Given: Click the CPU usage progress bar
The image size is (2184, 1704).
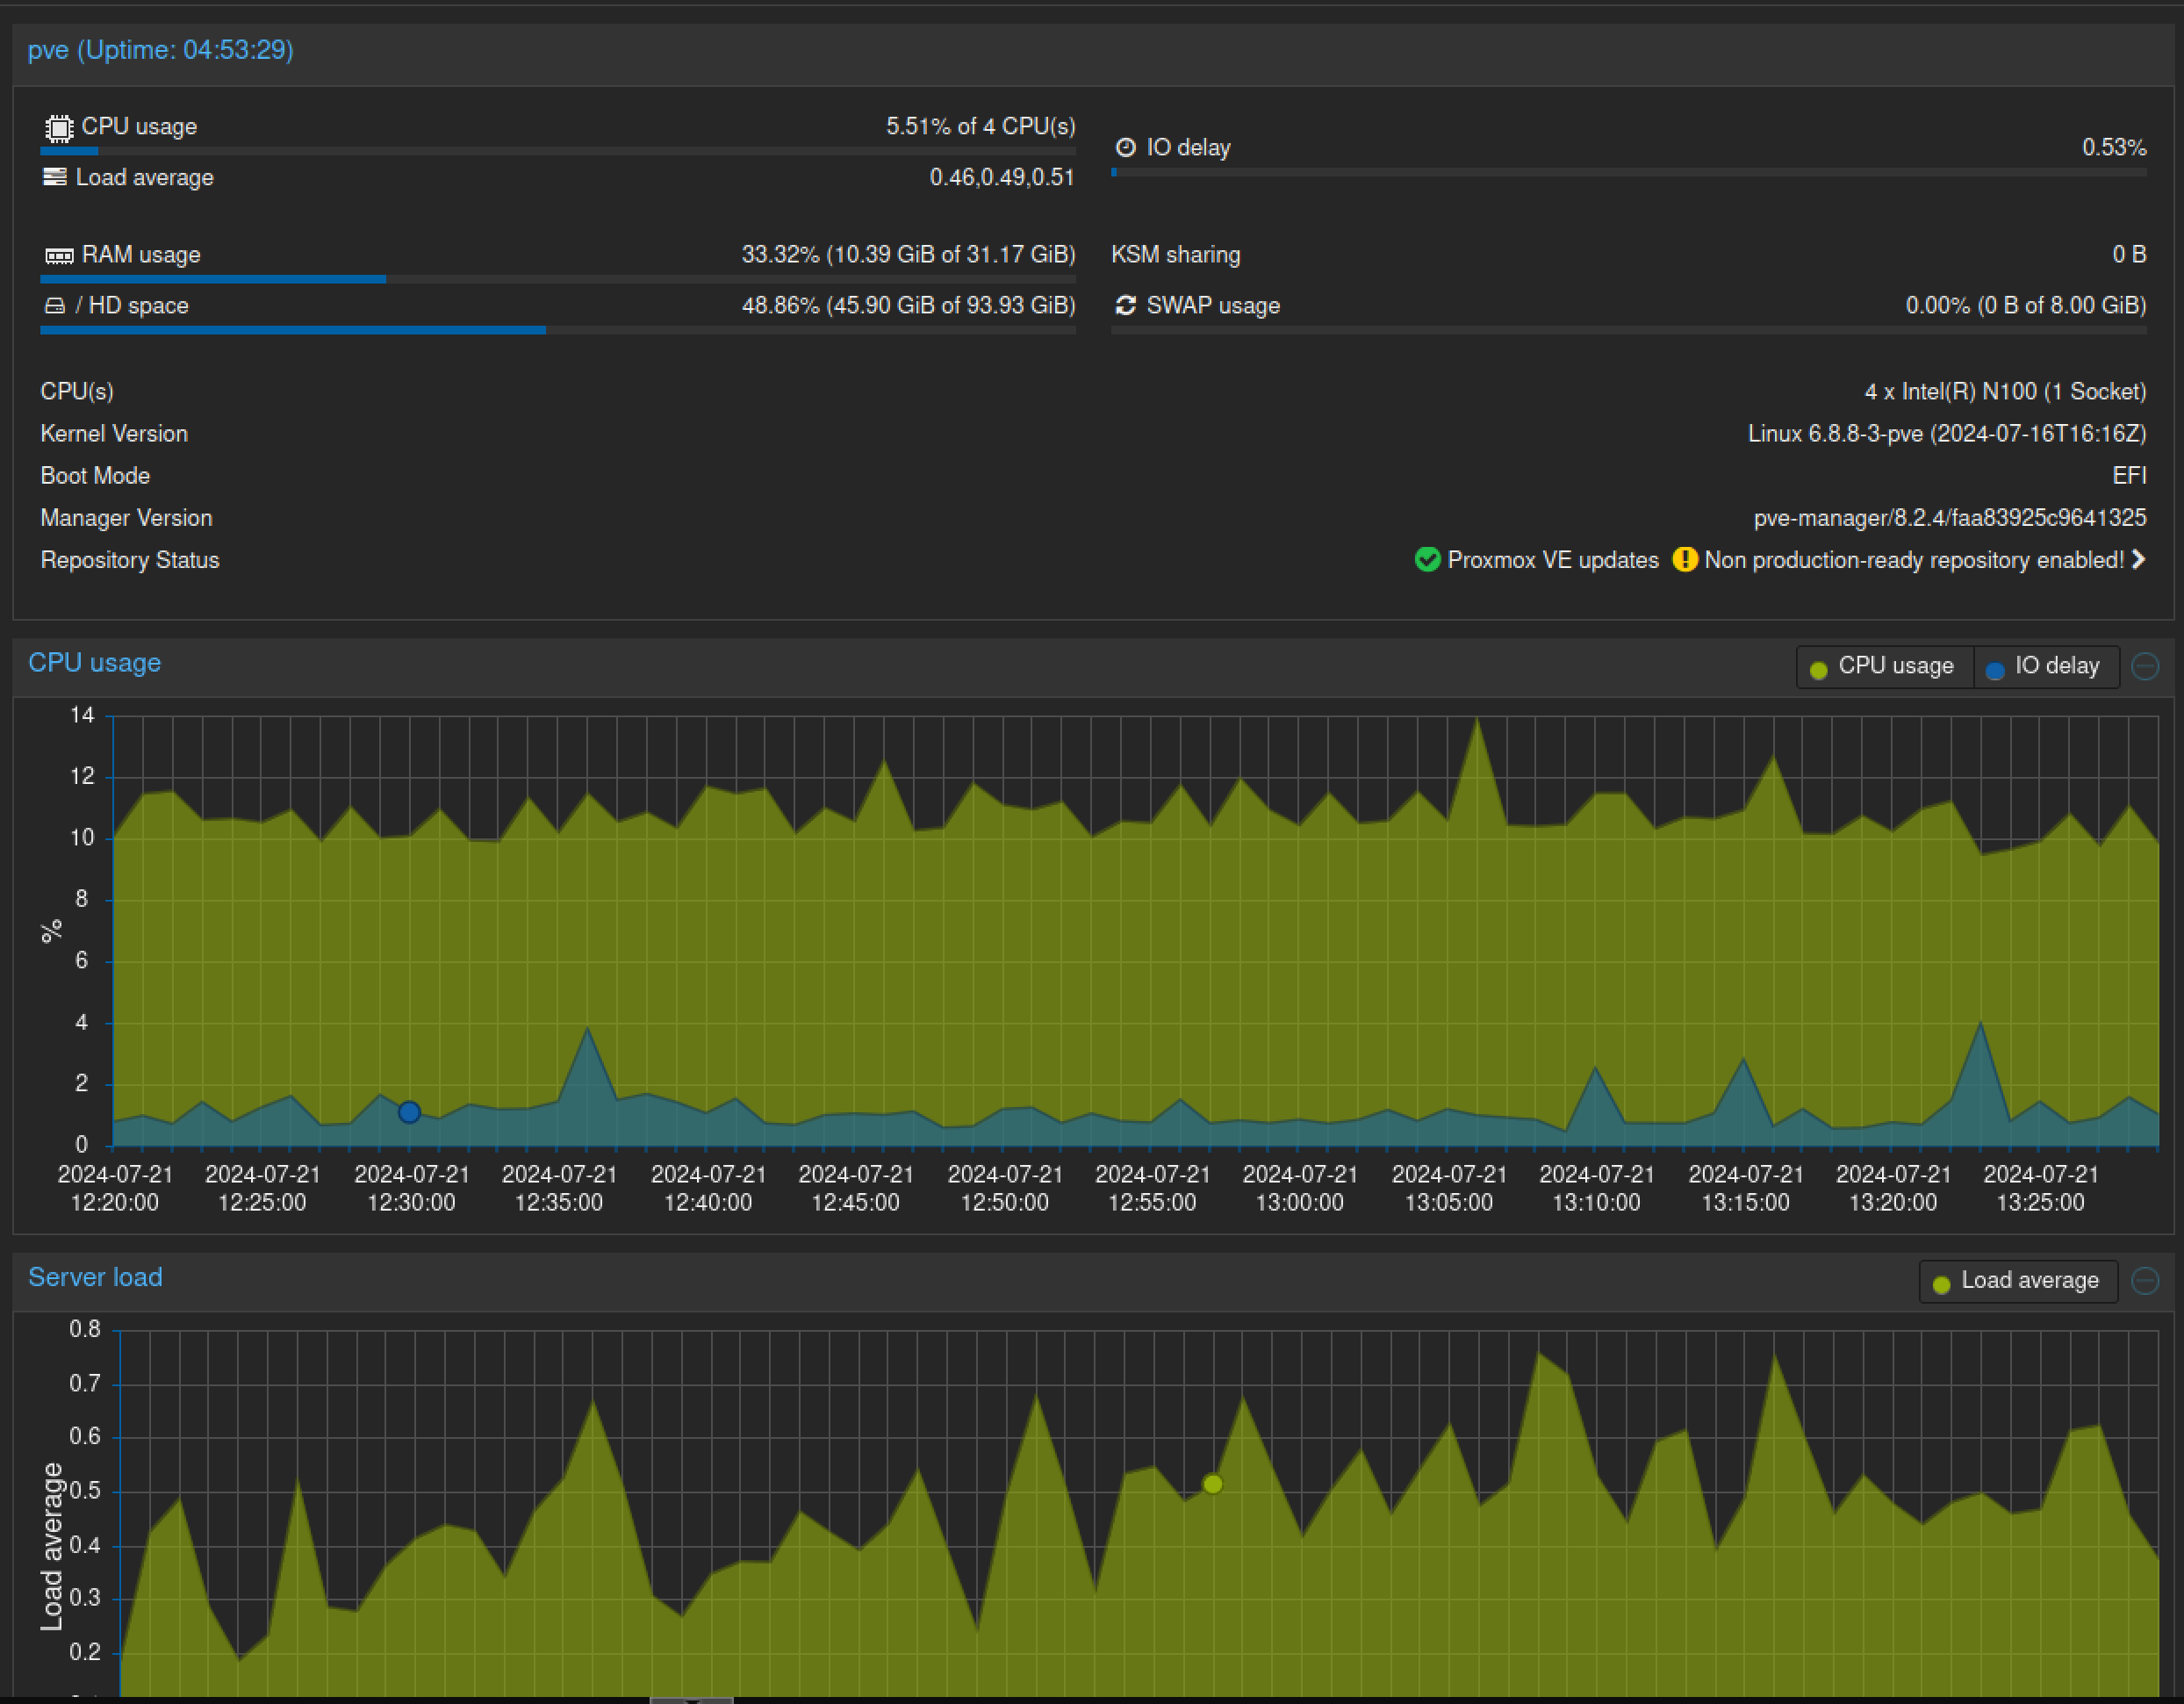Looking at the screenshot, I should tap(558, 151).
